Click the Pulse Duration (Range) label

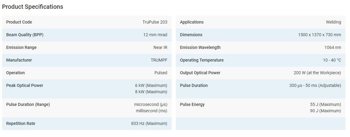tap(28, 104)
